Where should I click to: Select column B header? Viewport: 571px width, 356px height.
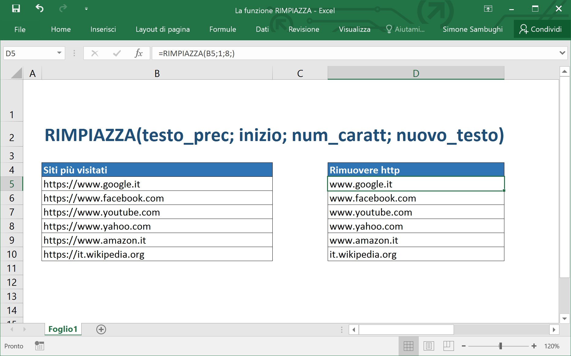(x=157, y=73)
